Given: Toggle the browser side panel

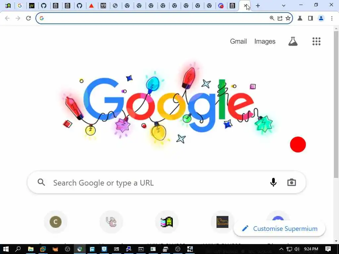Looking at the screenshot, I should coord(311,18).
